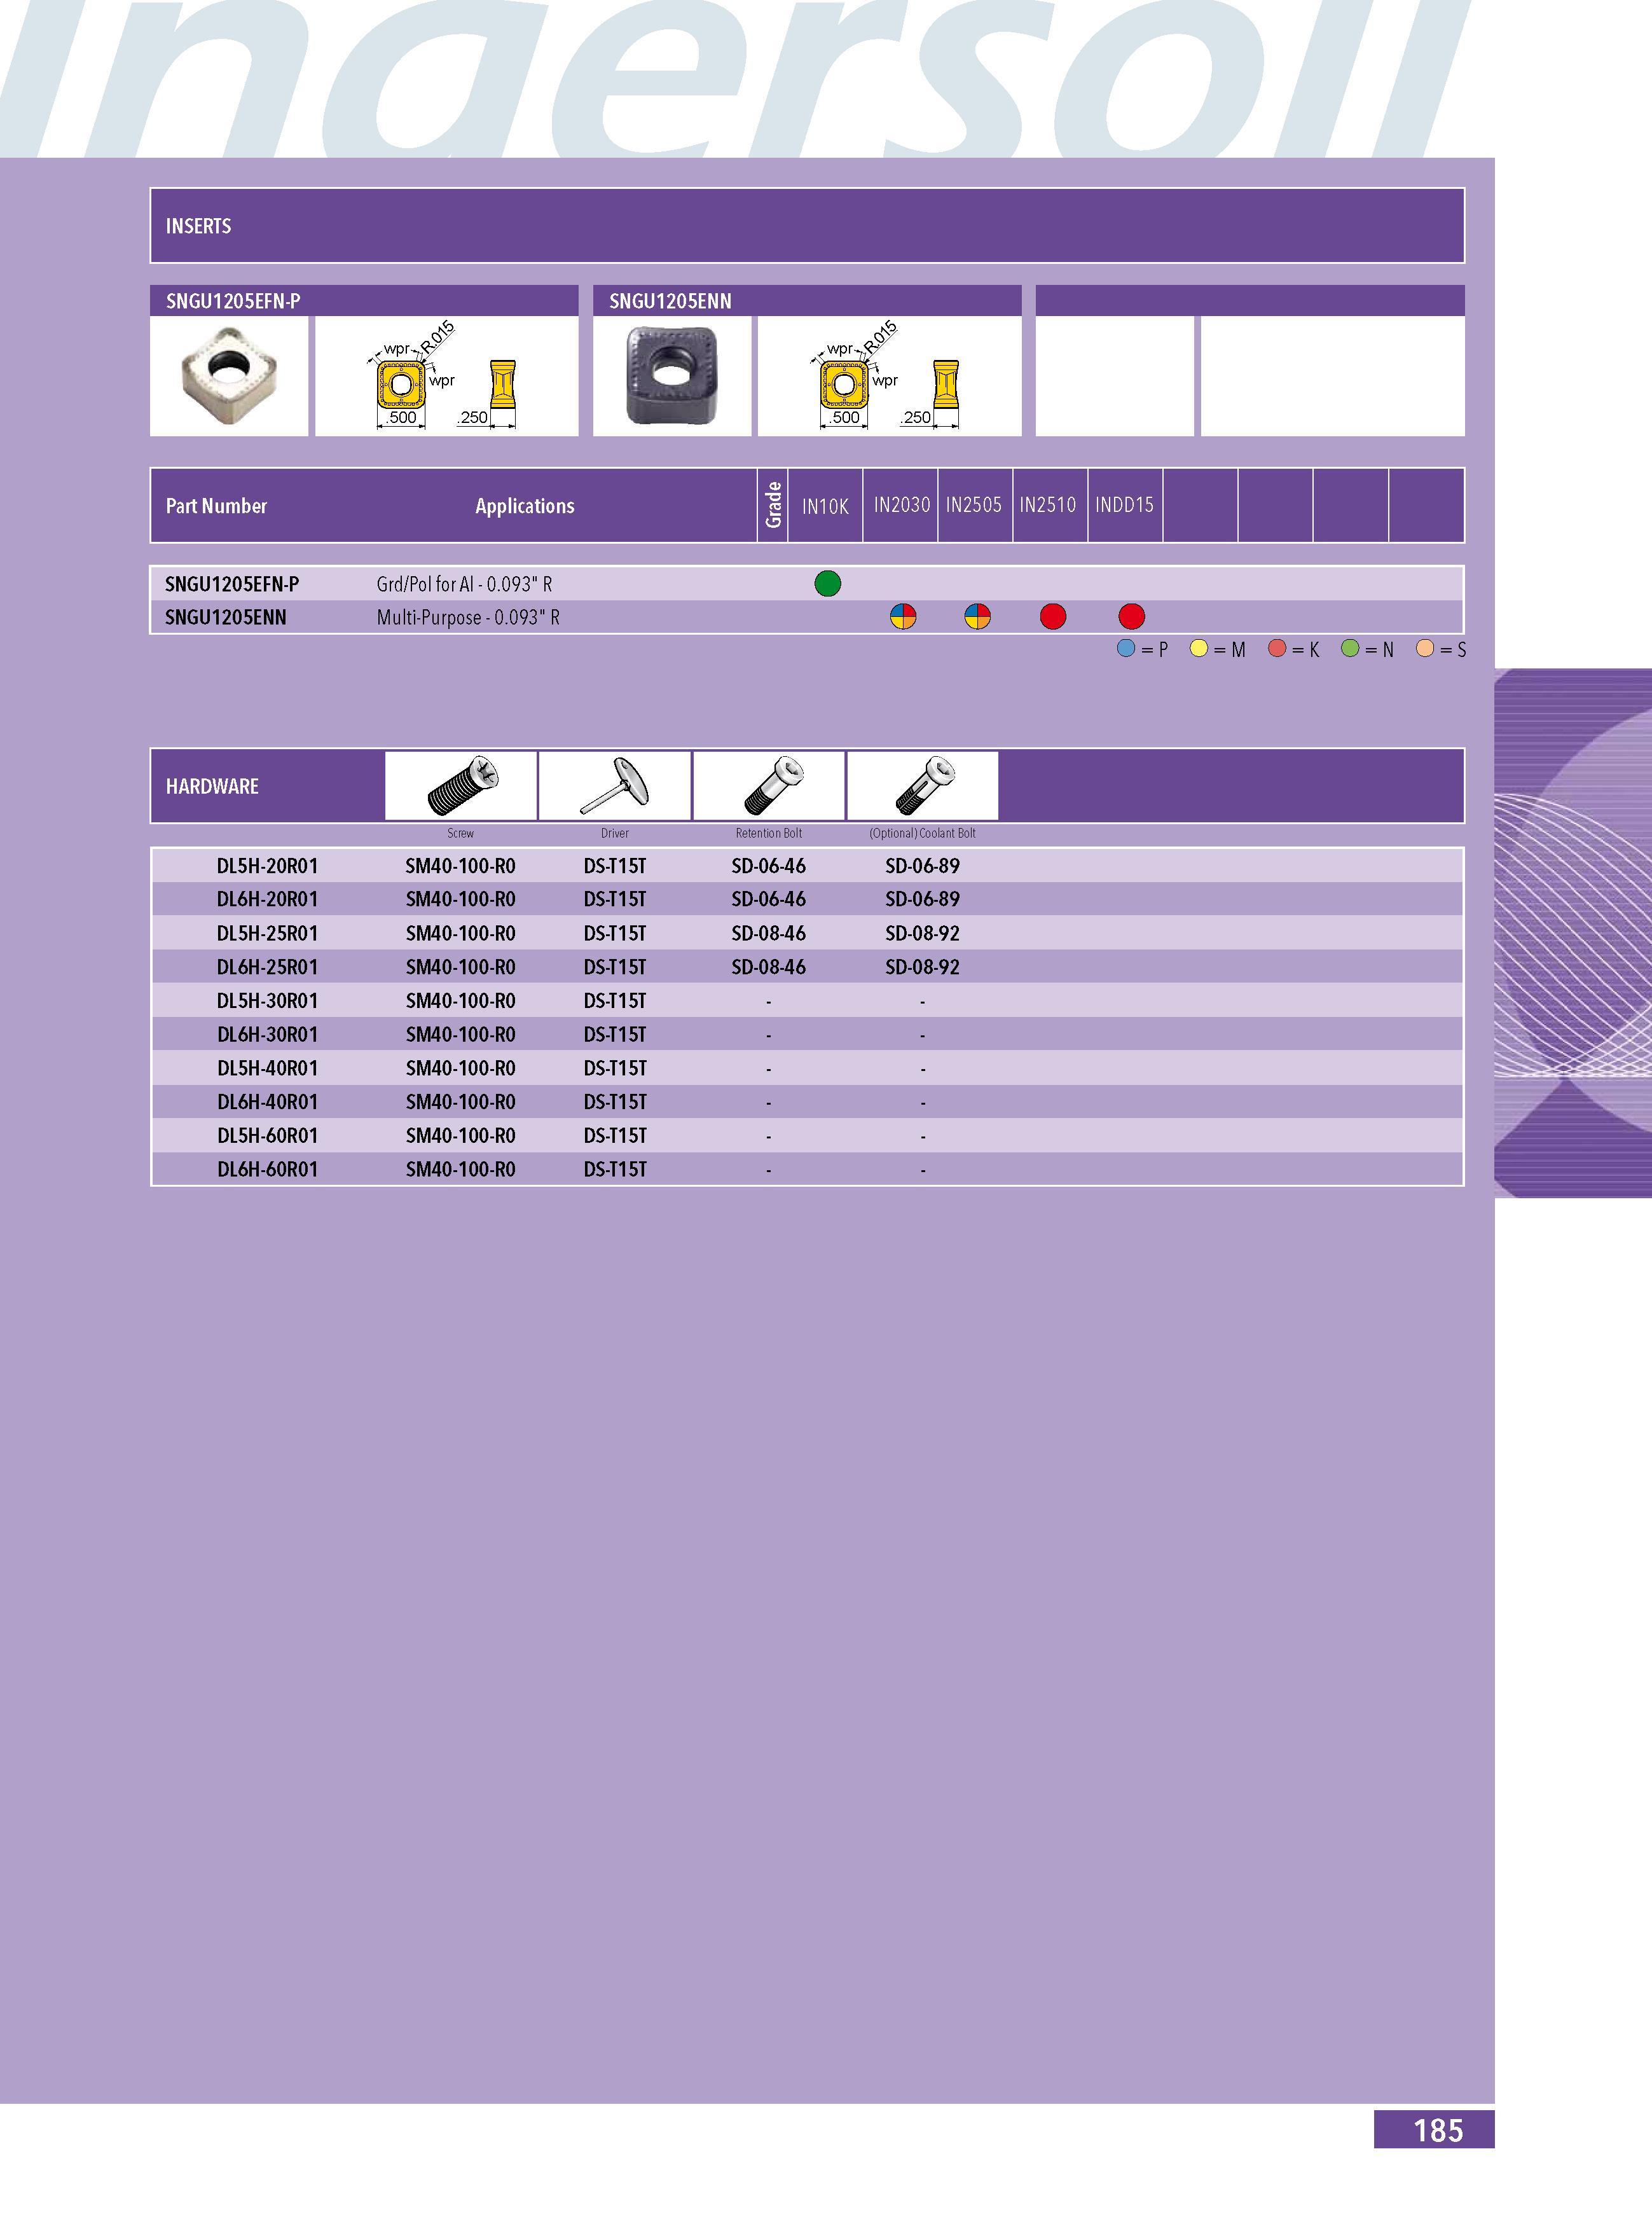
Task: Click the multicolor dot under IN2505
Action: point(978,616)
